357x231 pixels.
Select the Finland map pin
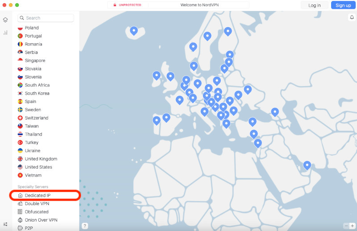click(228, 31)
